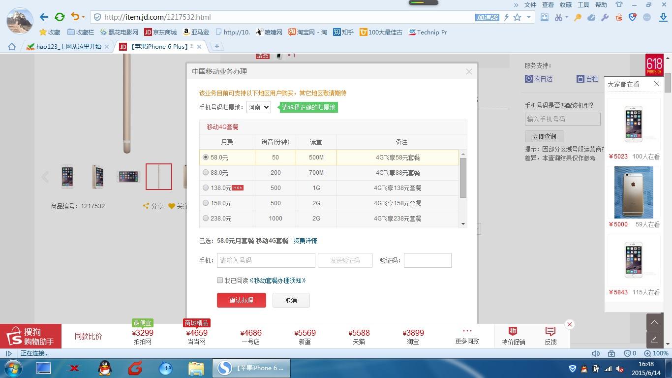The image size is (672, 378).
Task: Open a new tab with the plus button
Action: (216, 46)
